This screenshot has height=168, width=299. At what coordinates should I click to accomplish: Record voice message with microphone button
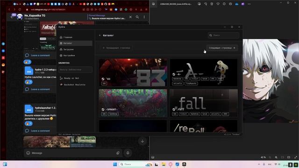click(x=128, y=153)
